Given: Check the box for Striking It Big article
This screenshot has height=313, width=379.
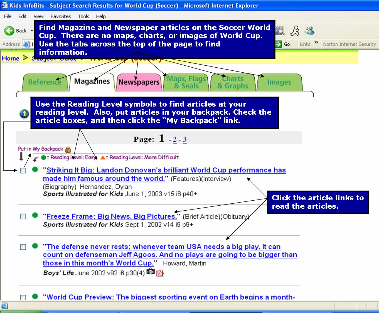Looking at the screenshot, I should tap(23, 171).
